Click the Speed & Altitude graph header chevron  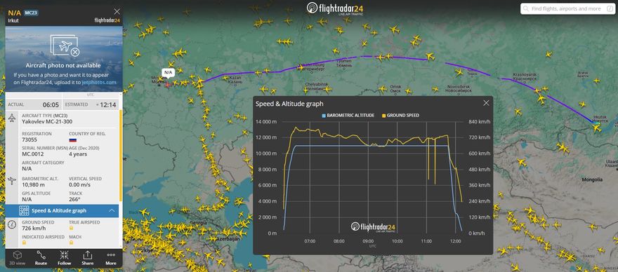coord(112,211)
